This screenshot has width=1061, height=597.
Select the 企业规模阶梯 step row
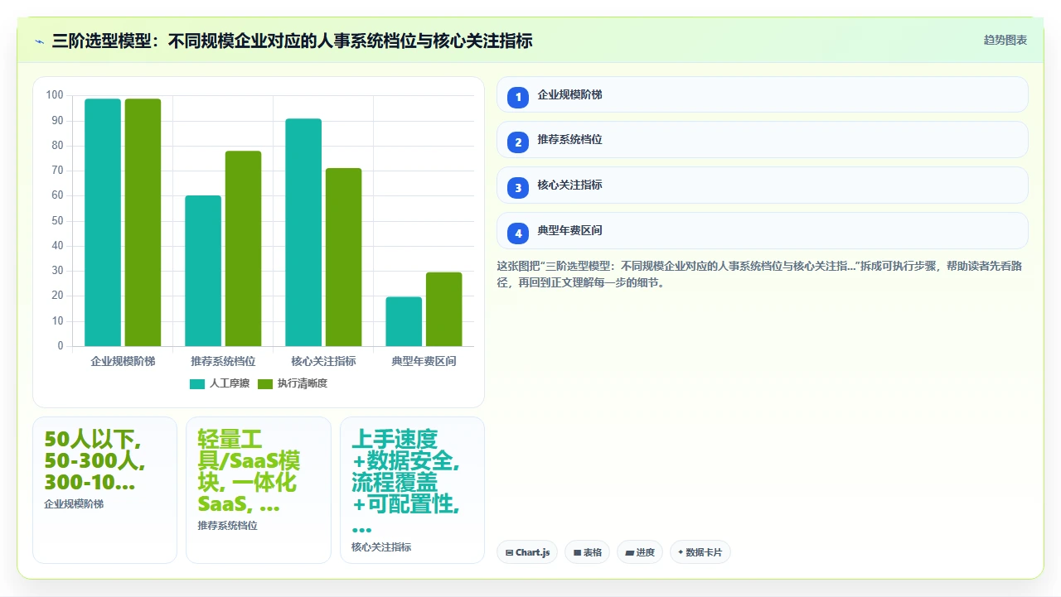click(x=763, y=94)
